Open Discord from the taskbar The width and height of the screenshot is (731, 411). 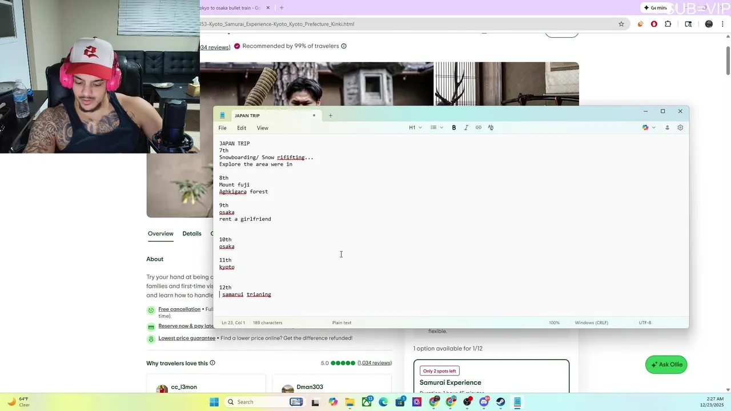484,402
